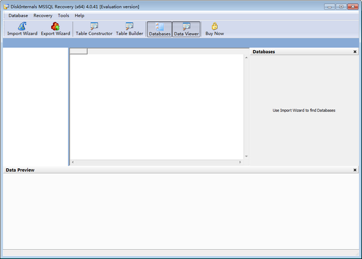The width and height of the screenshot is (362, 259).
Task: Click the 'Use Import Wizard to find Databases' text
Action: click(x=304, y=110)
